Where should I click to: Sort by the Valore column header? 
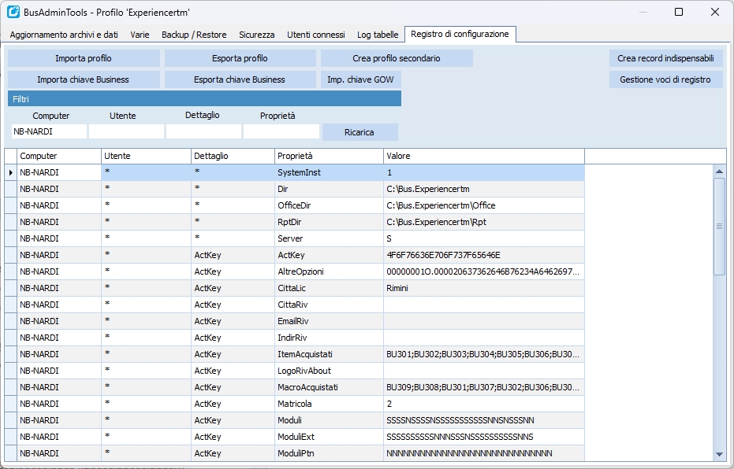point(483,156)
